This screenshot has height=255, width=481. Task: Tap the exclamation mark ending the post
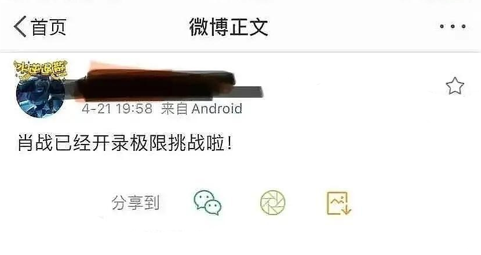click(x=229, y=143)
